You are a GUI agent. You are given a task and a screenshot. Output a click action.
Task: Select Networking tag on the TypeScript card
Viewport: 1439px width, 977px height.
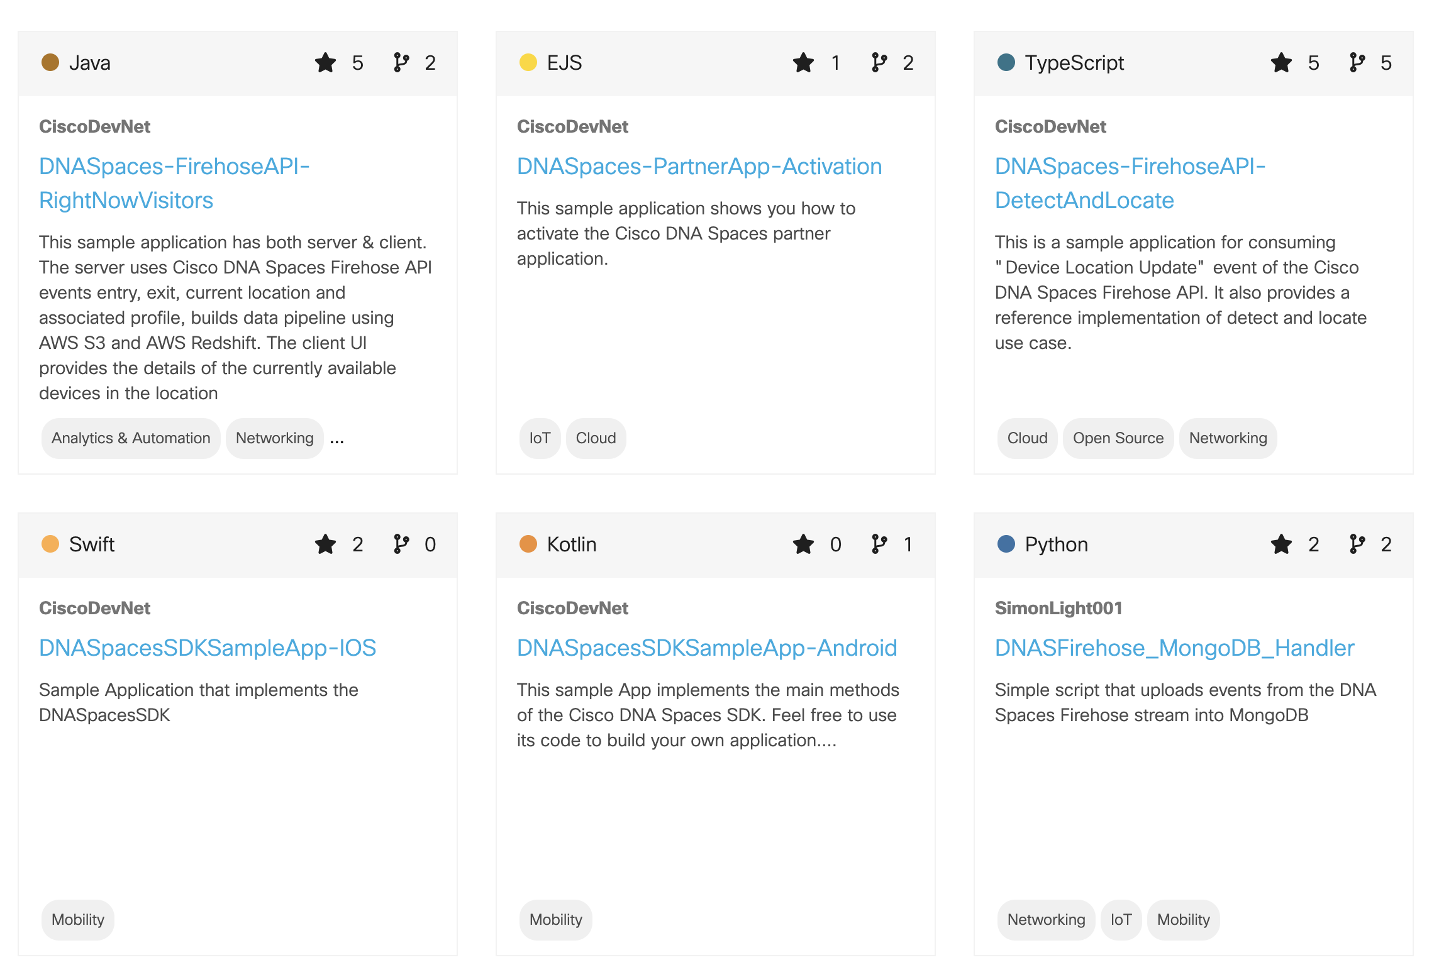[1228, 438]
